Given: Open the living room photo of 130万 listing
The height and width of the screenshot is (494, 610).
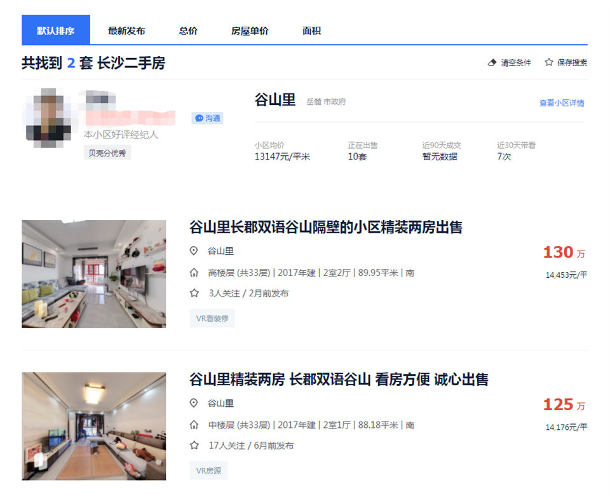Looking at the screenshot, I should pyautogui.click(x=94, y=274).
